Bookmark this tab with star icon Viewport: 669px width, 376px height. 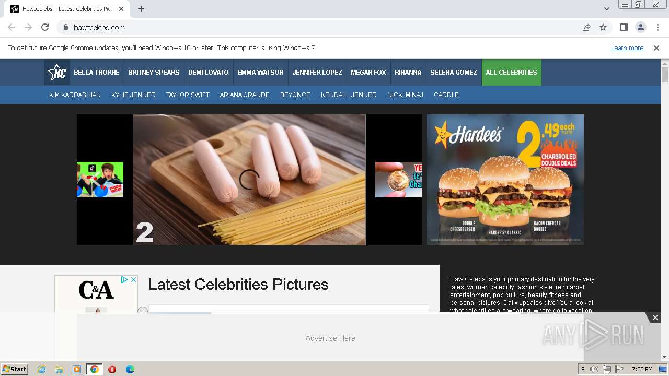tap(603, 27)
